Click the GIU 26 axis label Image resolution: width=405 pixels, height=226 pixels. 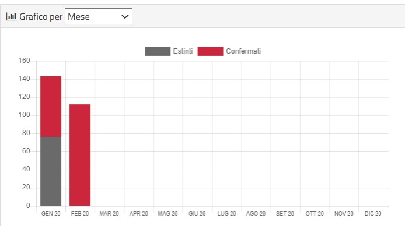pyautogui.click(x=197, y=214)
